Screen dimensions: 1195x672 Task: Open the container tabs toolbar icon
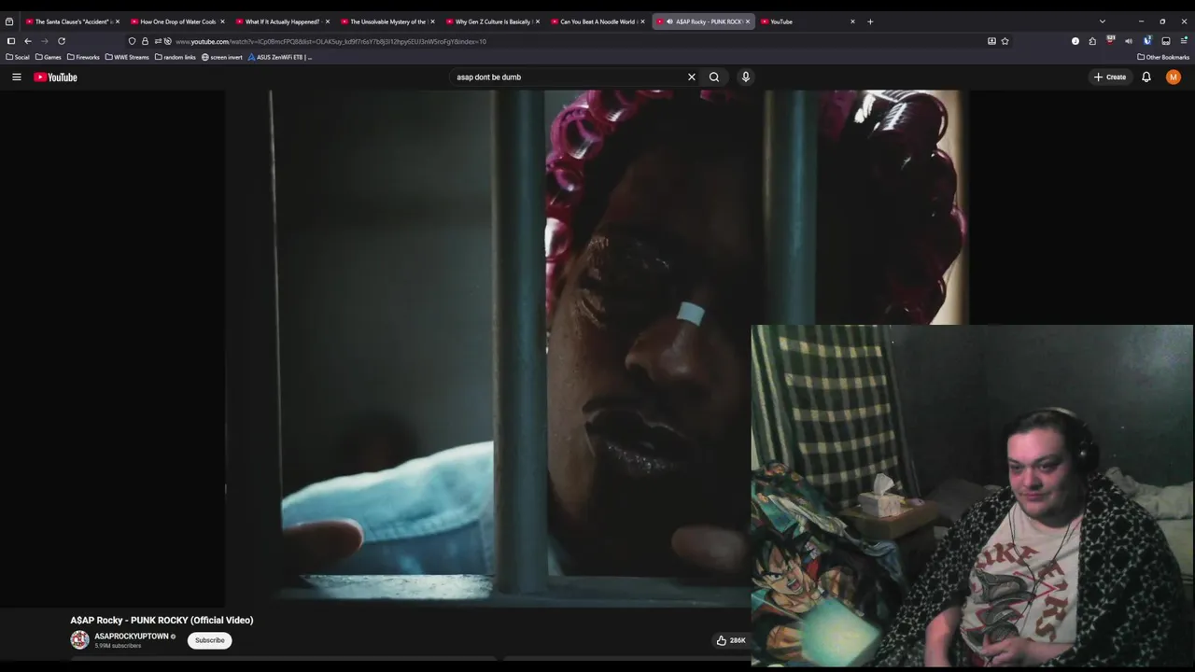[1166, 41]
